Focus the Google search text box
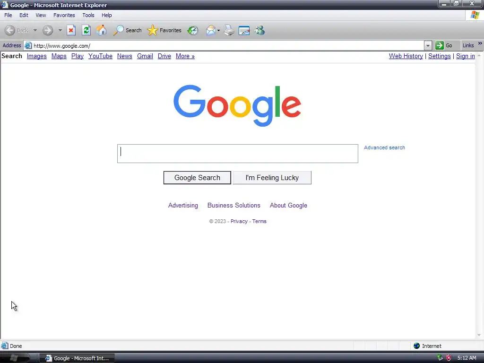Screen dimensions: 484x363 238,154
